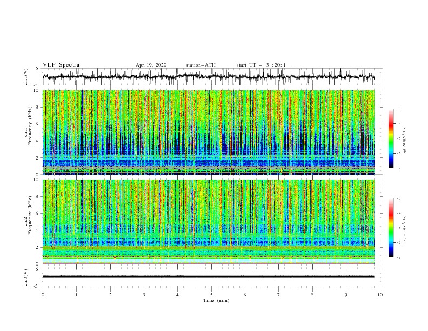Viewport: 428px width, 331px height.
Task: Click the "-7" label on ch.2 color bar
Action: 399,257
